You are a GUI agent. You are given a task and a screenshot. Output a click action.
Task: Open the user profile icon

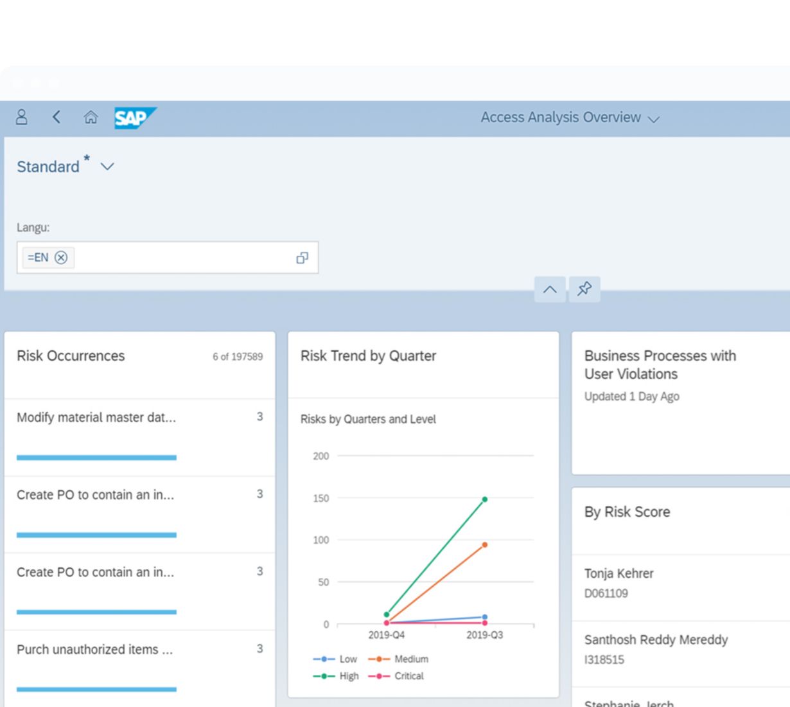pyautogui.click(x=21, y=117)
